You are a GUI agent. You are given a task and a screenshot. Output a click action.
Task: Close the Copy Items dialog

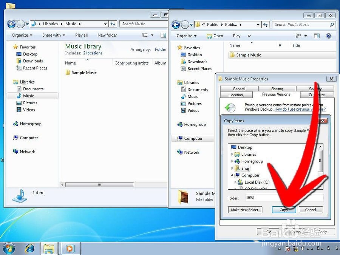click(x=323, y=121)
